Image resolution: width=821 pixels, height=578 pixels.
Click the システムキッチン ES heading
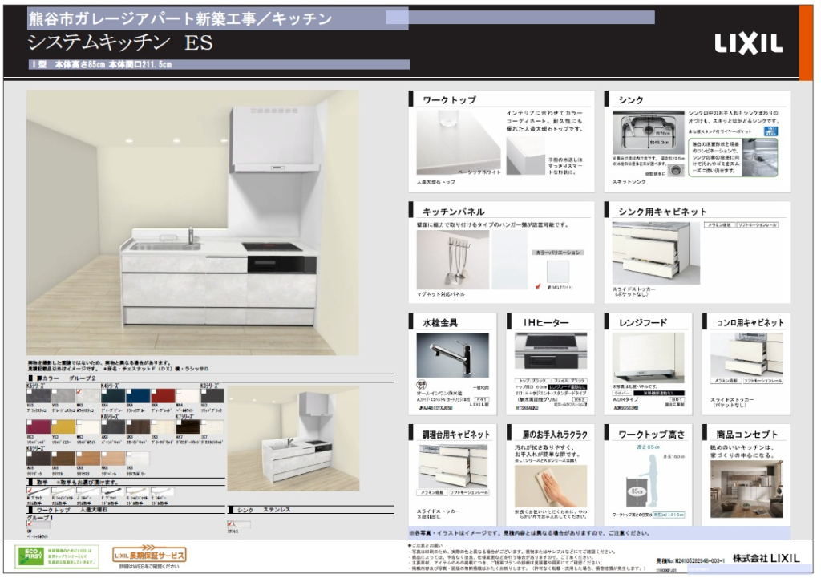pos(120,43)
